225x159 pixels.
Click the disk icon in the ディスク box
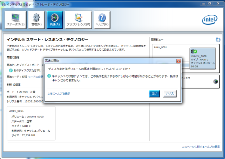point(216,81)
